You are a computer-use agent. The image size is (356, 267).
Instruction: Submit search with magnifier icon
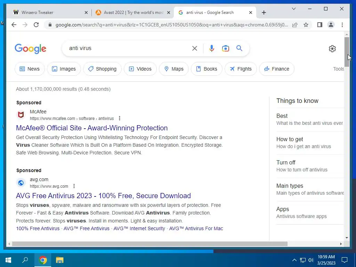[239, 48]
